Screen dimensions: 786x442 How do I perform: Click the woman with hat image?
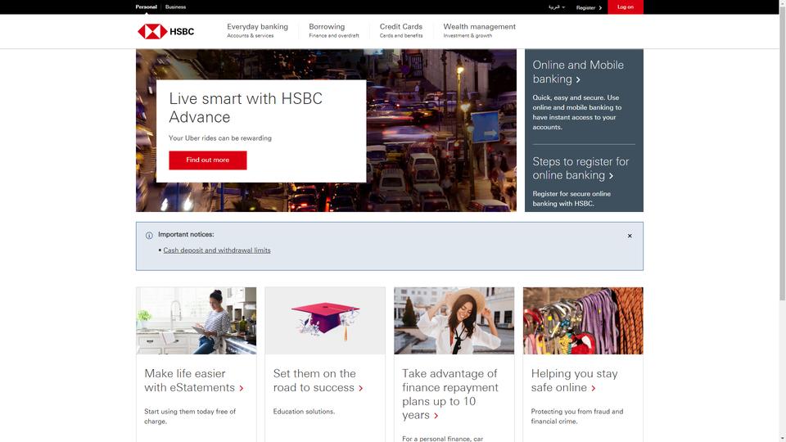pyautogui.click(x=454, y=321)
